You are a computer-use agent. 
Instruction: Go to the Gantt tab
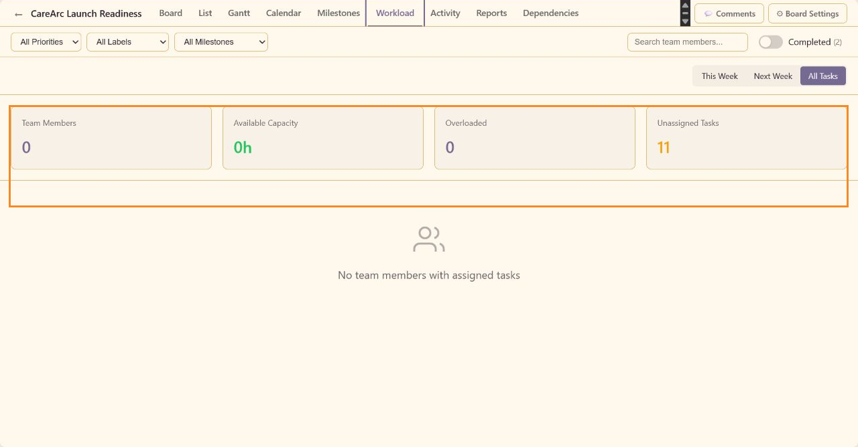pos(239,13)
